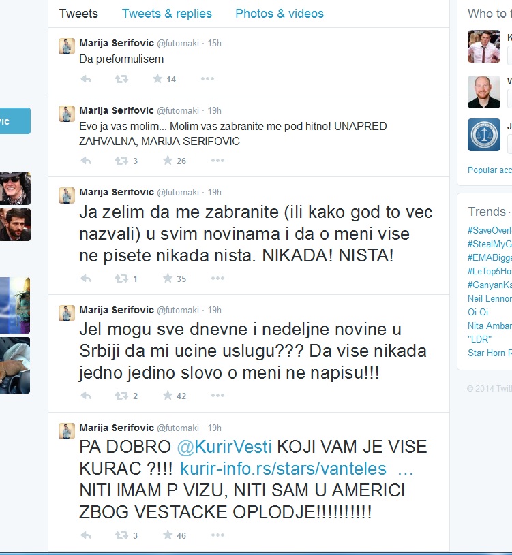Switch to Tweets & replies tab
This screenshot has width=512, height=555.
pos(166,14)
